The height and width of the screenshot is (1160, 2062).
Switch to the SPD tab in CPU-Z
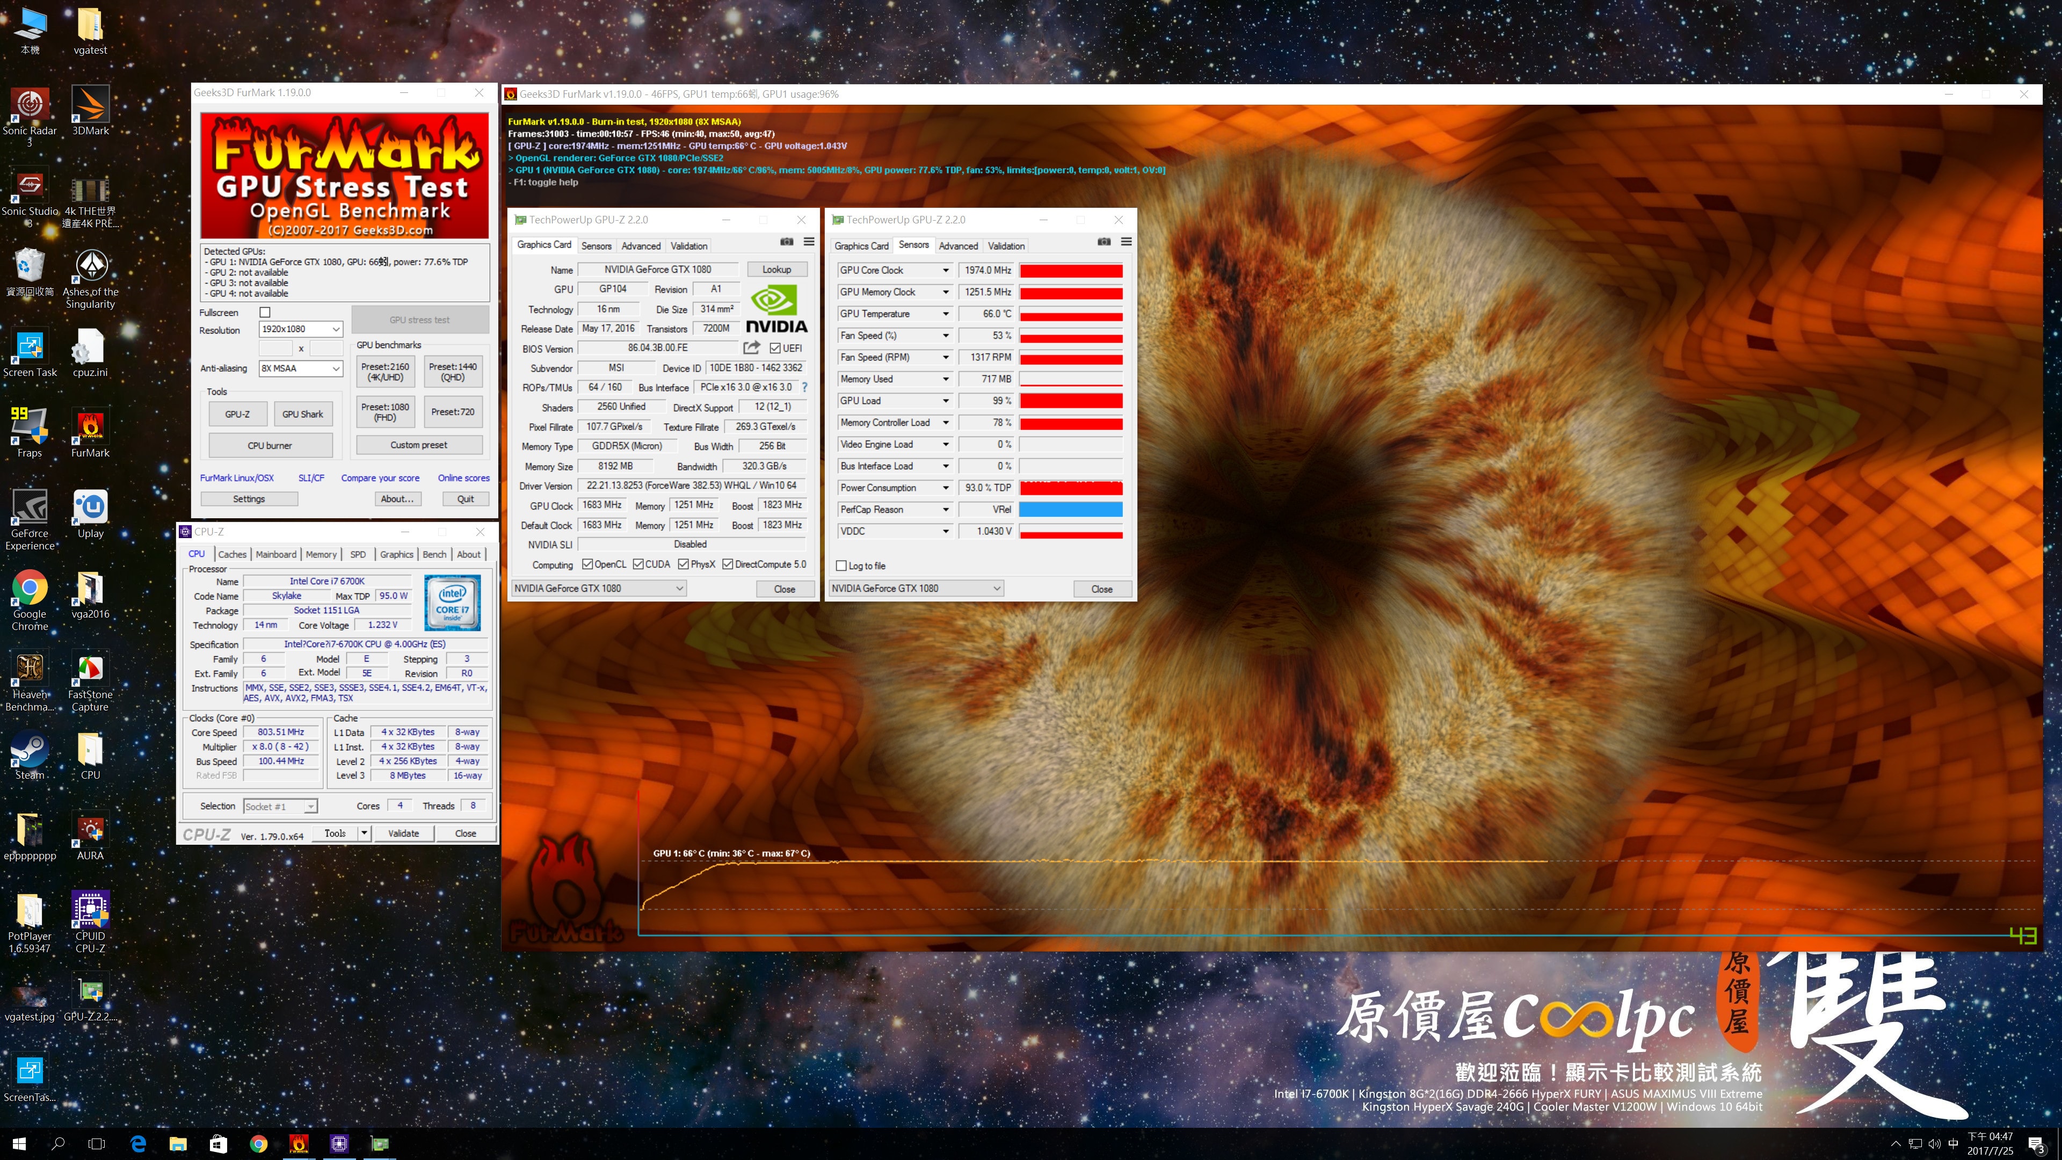358,554
